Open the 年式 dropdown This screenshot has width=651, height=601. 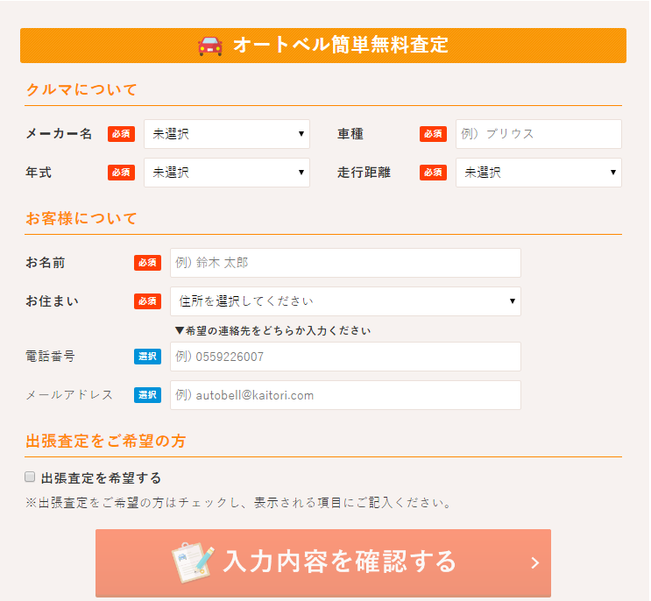click(227, 173)
